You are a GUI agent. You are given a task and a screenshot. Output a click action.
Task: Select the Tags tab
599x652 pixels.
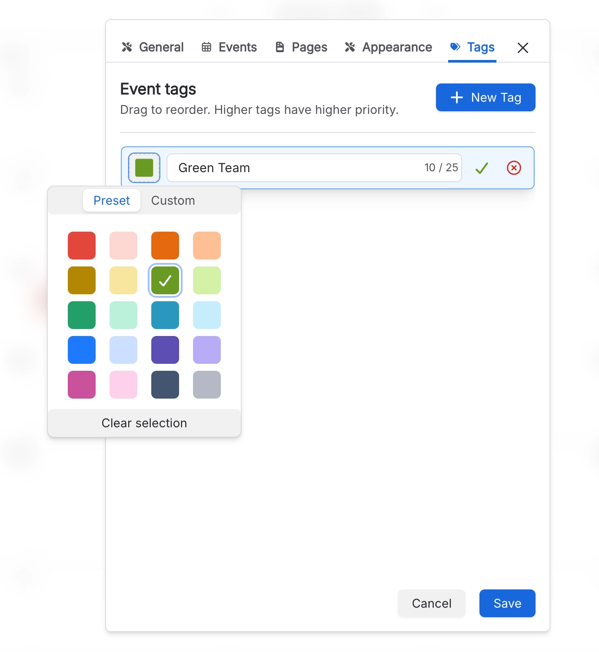pos(472,47)
